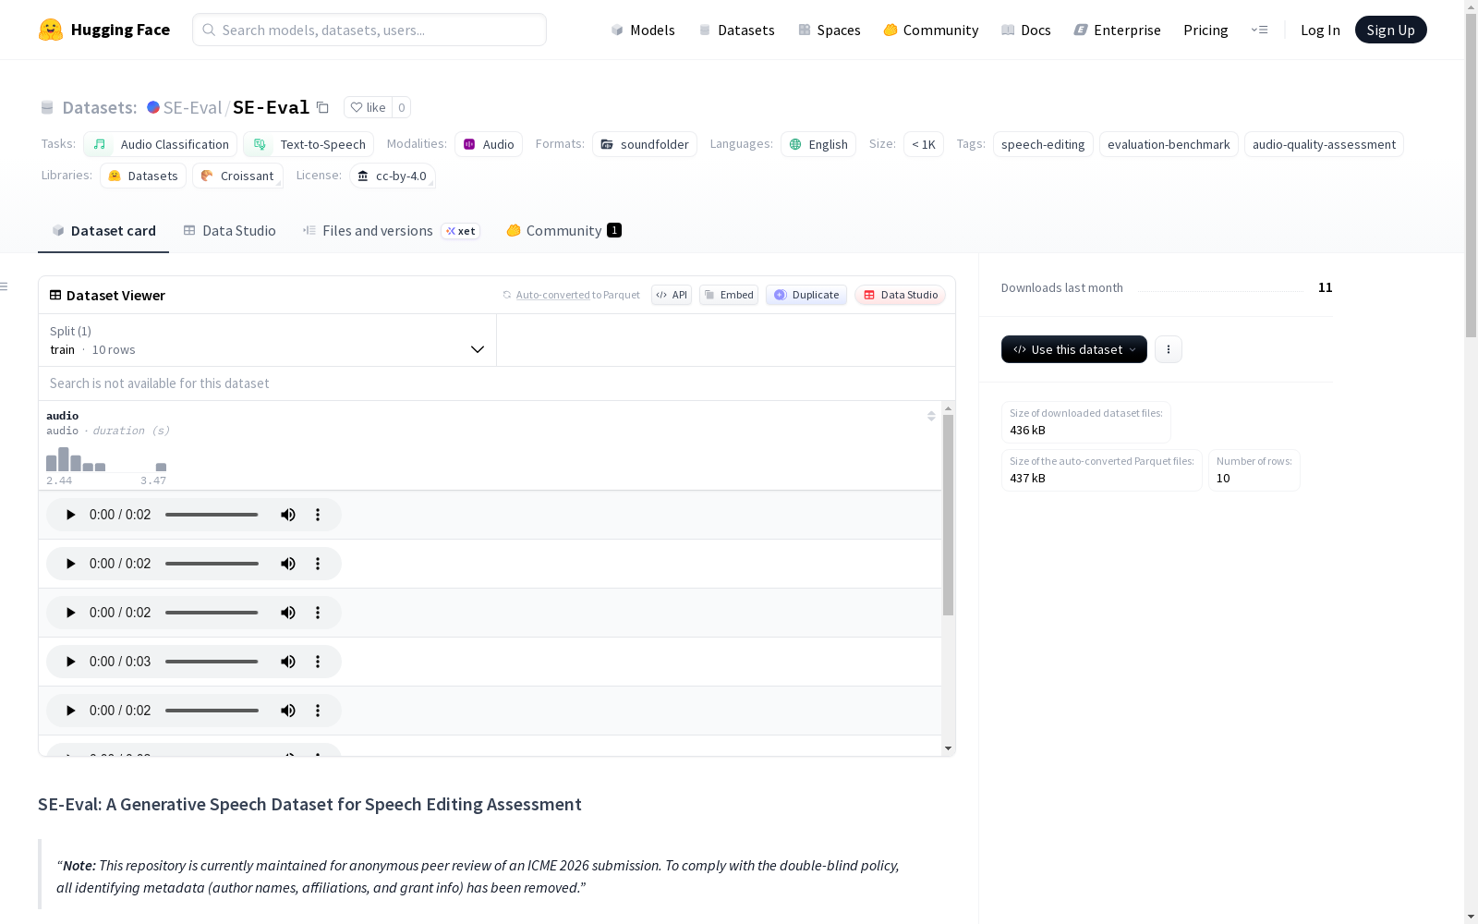
Task: Open more options for first audio clip
Action: 318,515
